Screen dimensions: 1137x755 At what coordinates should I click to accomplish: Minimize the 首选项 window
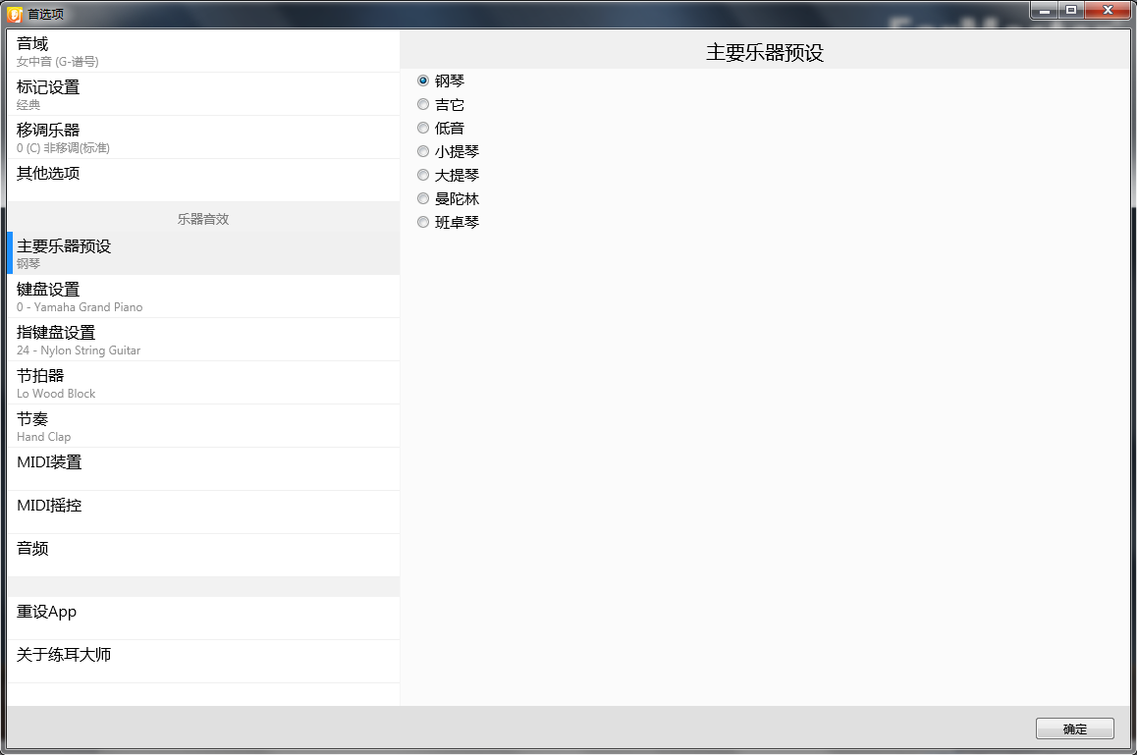pos(1044,10)
